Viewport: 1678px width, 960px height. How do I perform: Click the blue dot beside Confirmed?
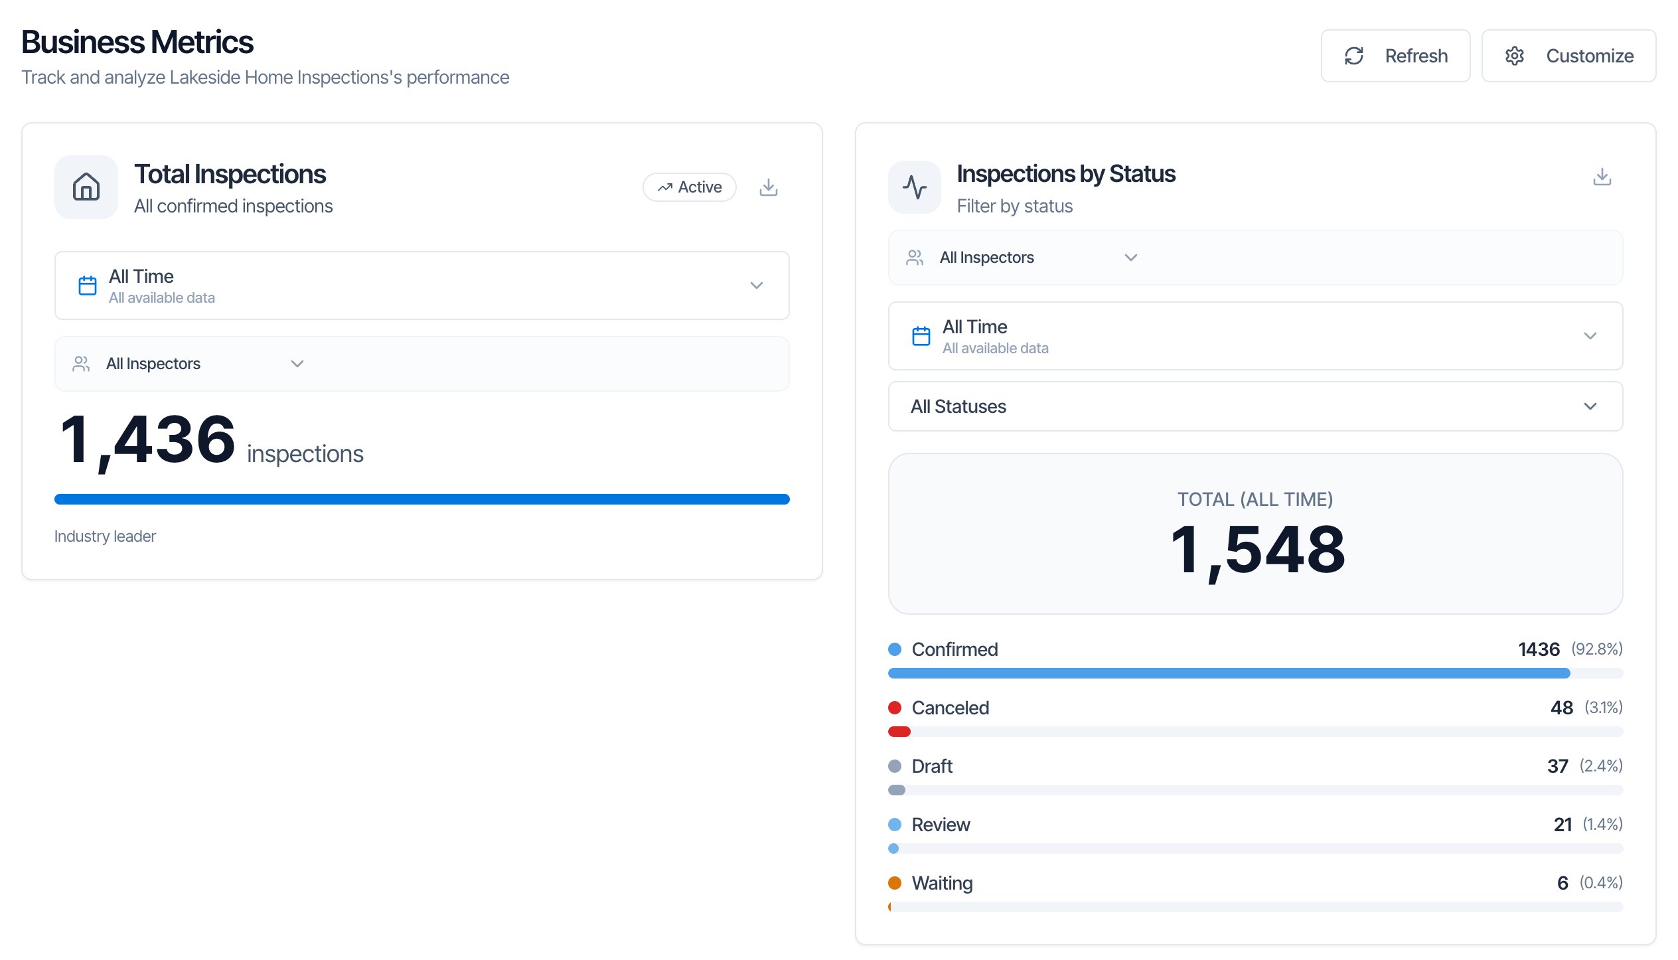pos(895,649)
